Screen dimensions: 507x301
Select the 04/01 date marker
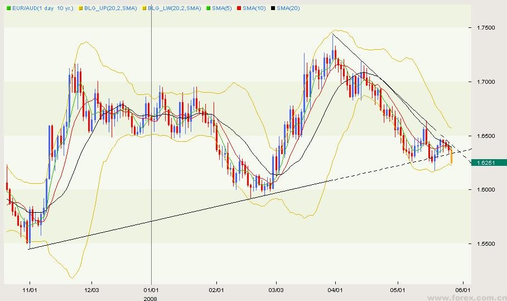click(x=335, y=290)
